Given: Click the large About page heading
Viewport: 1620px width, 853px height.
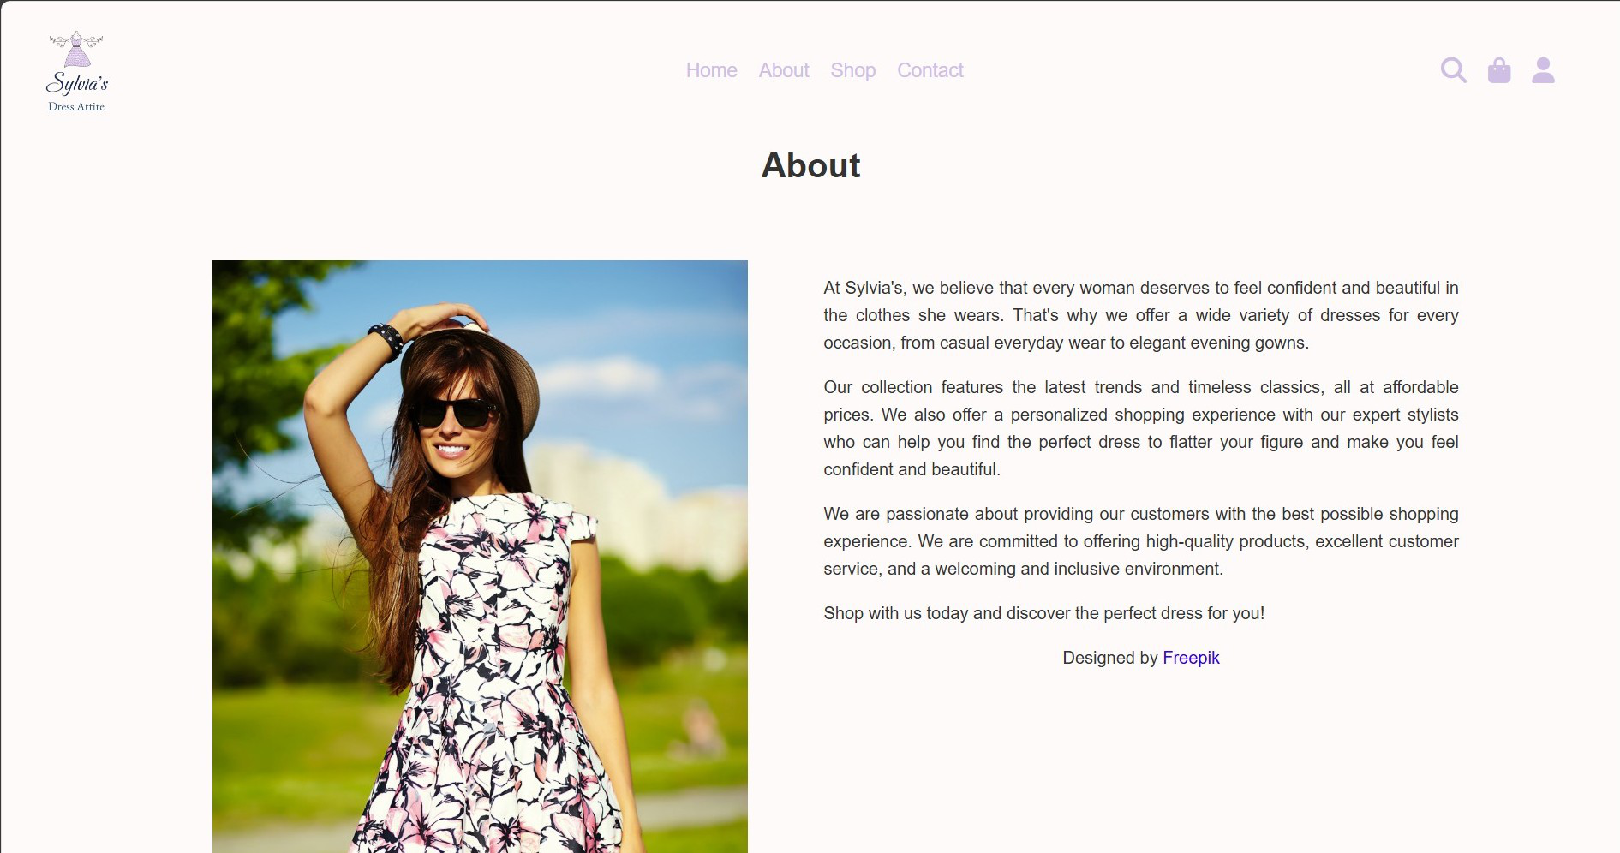Looking at the screenshot, I should click(810, 165).
